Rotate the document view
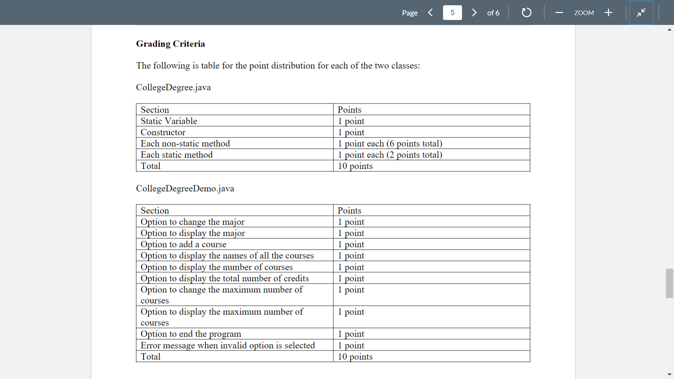Viewport: 674px width, 379px height. pos(526,13)
